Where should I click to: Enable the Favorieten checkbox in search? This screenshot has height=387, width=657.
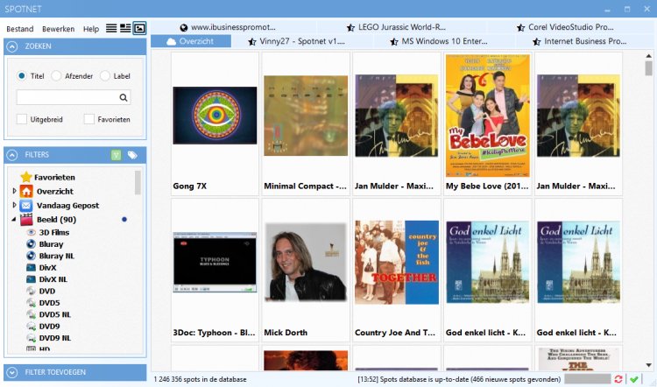point(88,119)
